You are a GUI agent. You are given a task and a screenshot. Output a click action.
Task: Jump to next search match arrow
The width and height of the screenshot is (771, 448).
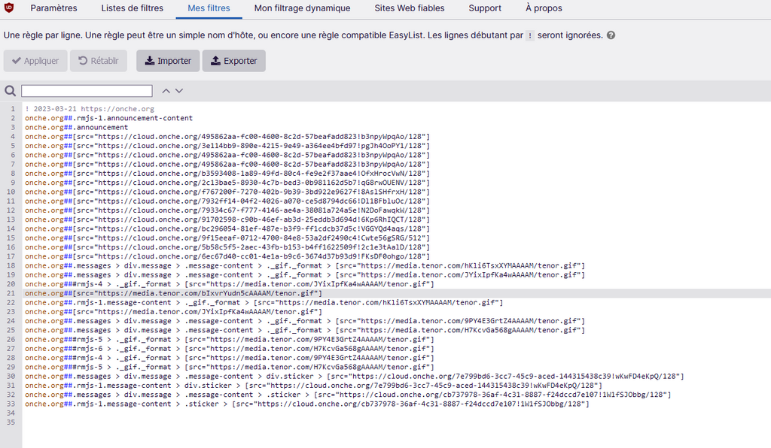click(x=179, y=91)
